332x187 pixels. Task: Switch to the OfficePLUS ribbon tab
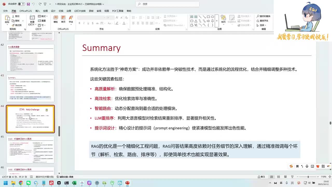click(x=25, y=11)
